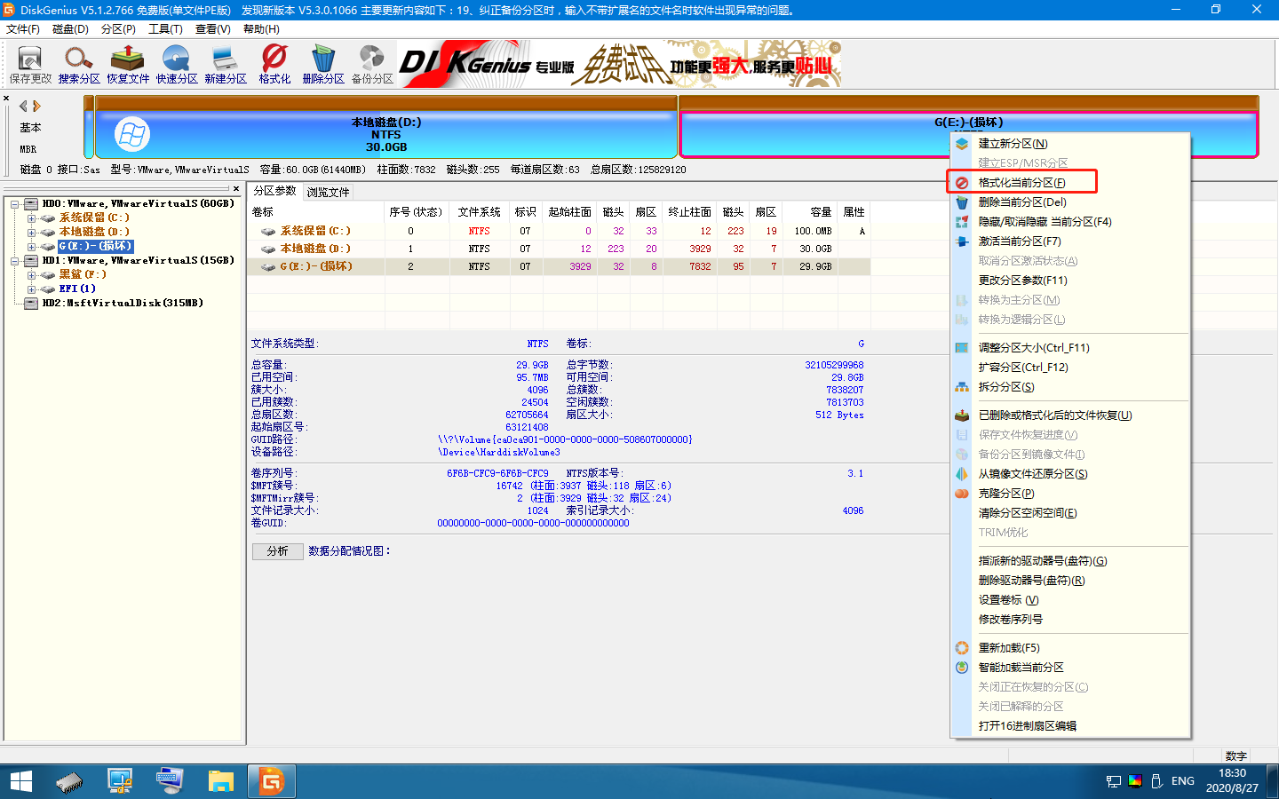
Task: Click the DiskGenius 专业版 banner advertisement
Action: (619, 63)
